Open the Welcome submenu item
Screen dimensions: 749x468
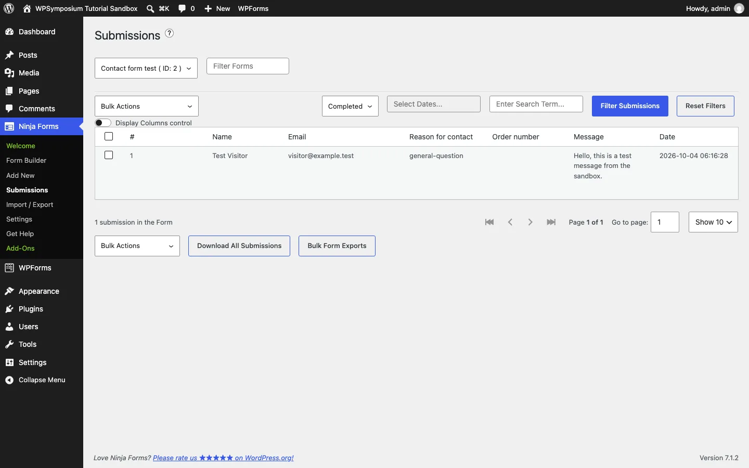pos(21,146)
